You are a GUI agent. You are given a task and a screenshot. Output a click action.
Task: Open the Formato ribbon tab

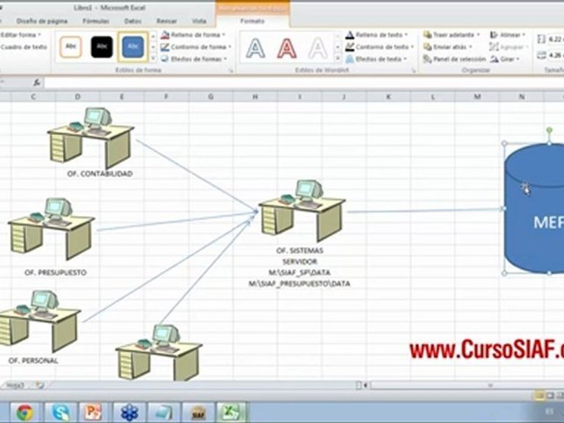point(252,21)
